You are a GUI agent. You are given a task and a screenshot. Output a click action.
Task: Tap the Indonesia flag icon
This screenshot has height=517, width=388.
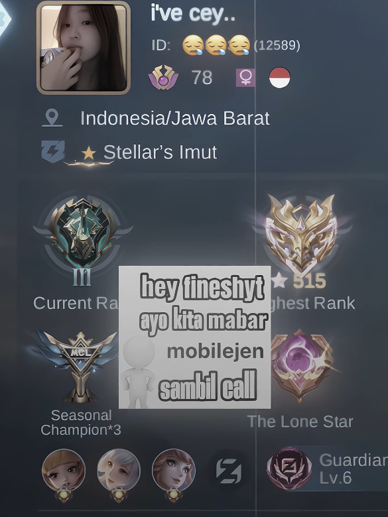pos(280,78)
